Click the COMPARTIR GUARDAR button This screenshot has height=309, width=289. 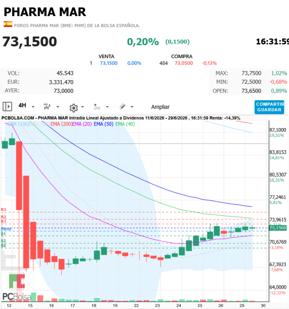click(x=269, y=107)
